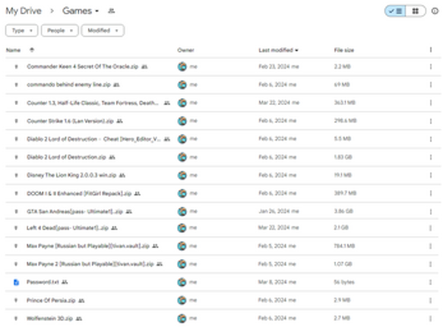
Task: Open more actions for commando behind enemy line row
Action: (431, 84)
